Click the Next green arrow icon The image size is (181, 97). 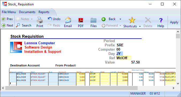[x=3, y=25]
